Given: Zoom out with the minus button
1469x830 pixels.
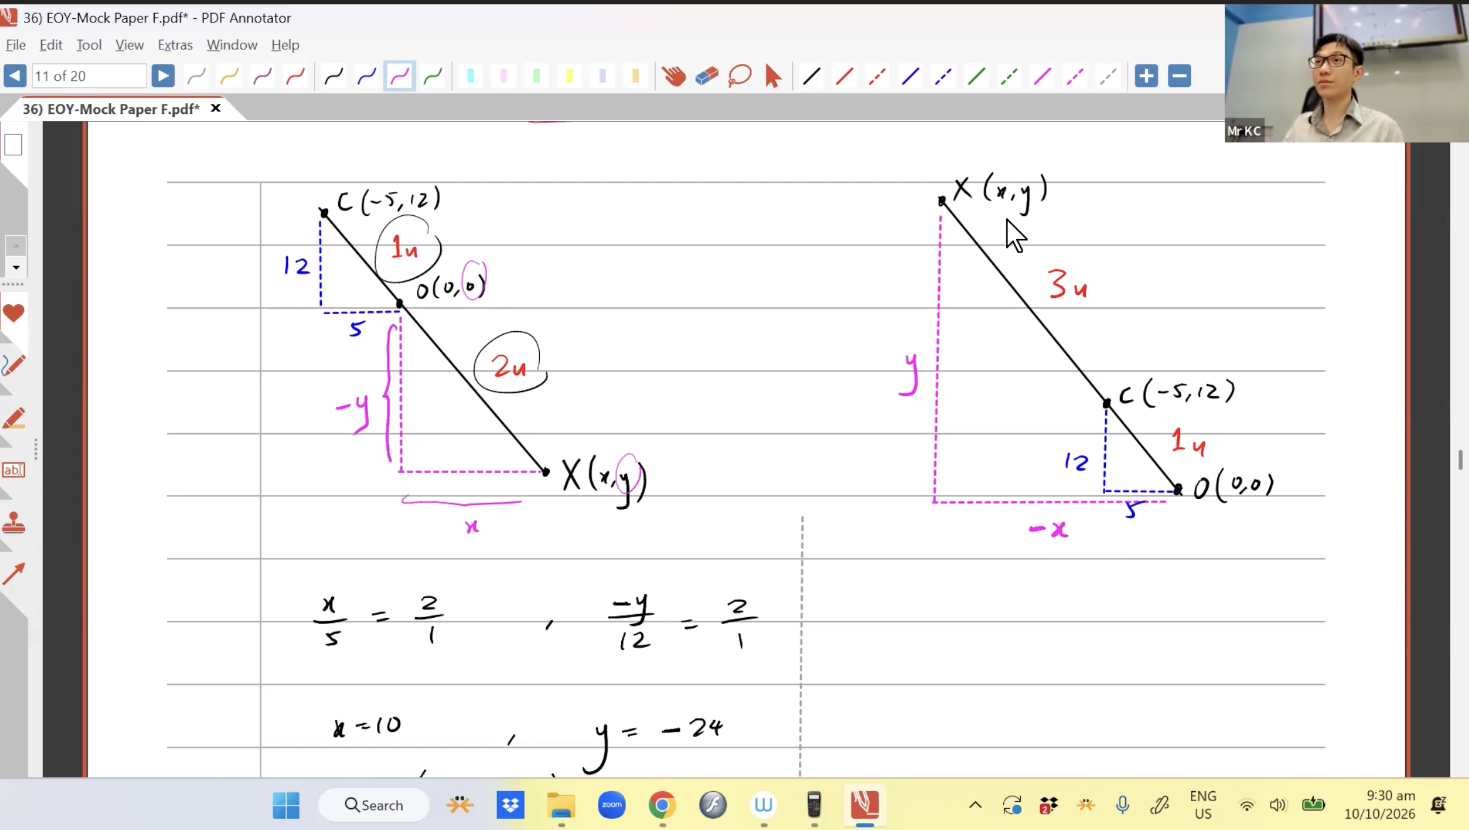Looking at the screenshot, I should click(1179, 76).
